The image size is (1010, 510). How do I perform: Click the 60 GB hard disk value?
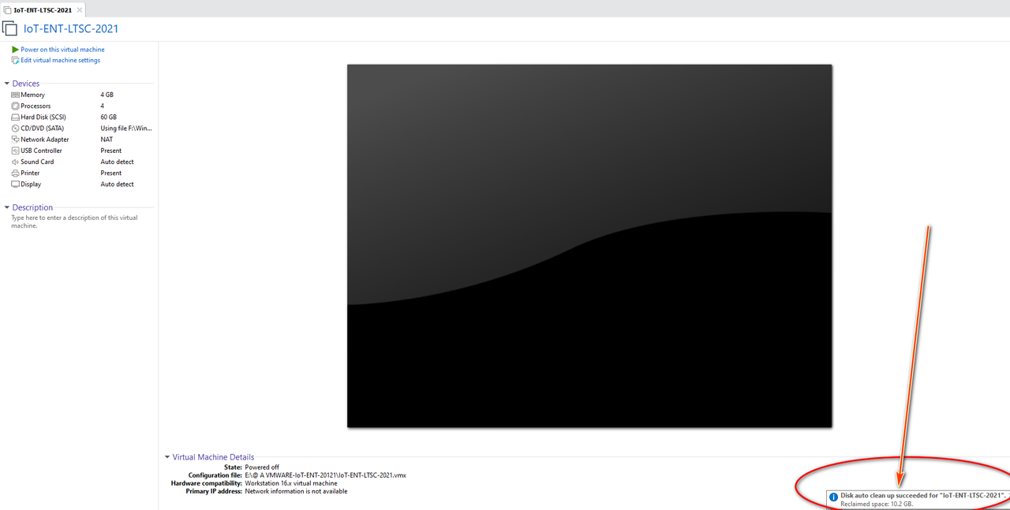point(109,117)
